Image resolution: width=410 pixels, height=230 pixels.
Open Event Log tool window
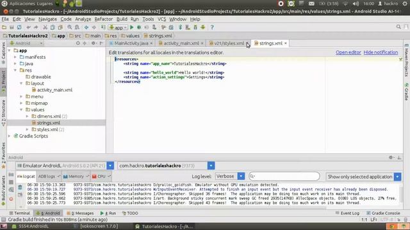[347, 213]
